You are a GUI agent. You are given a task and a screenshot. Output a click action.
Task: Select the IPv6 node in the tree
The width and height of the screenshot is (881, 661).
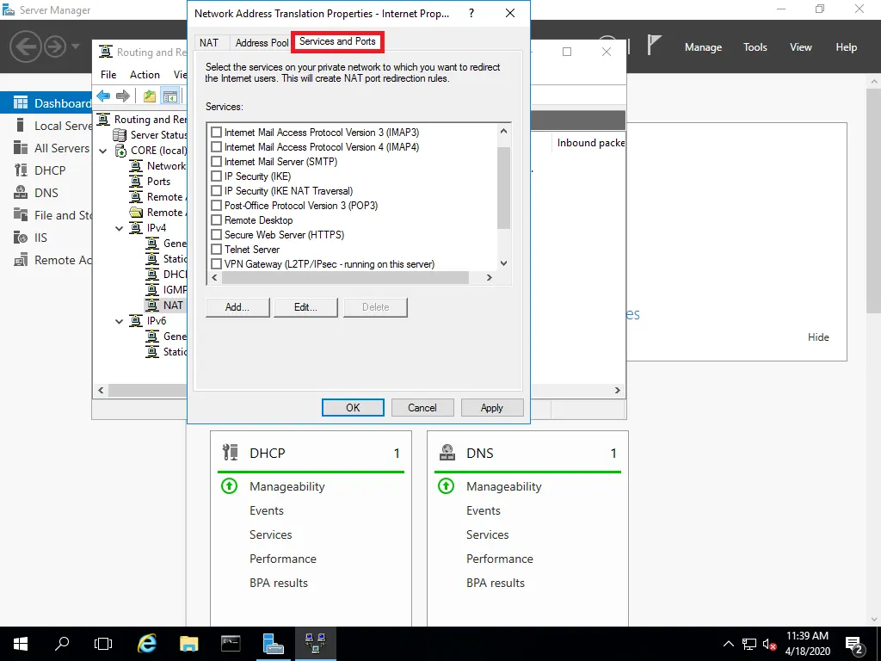(x=157, y=321)
